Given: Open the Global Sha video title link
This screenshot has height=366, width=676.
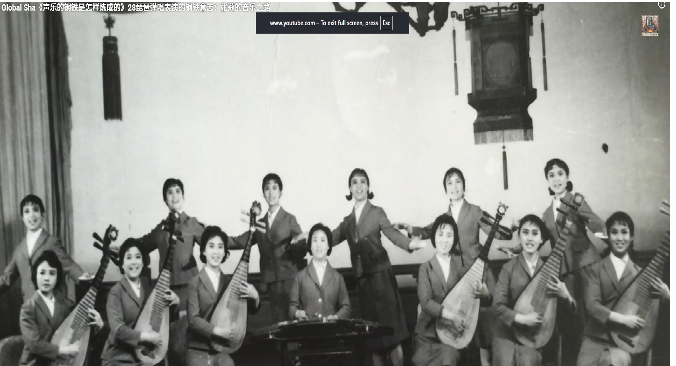Looking at the screenshot, I should pos(136,7).
